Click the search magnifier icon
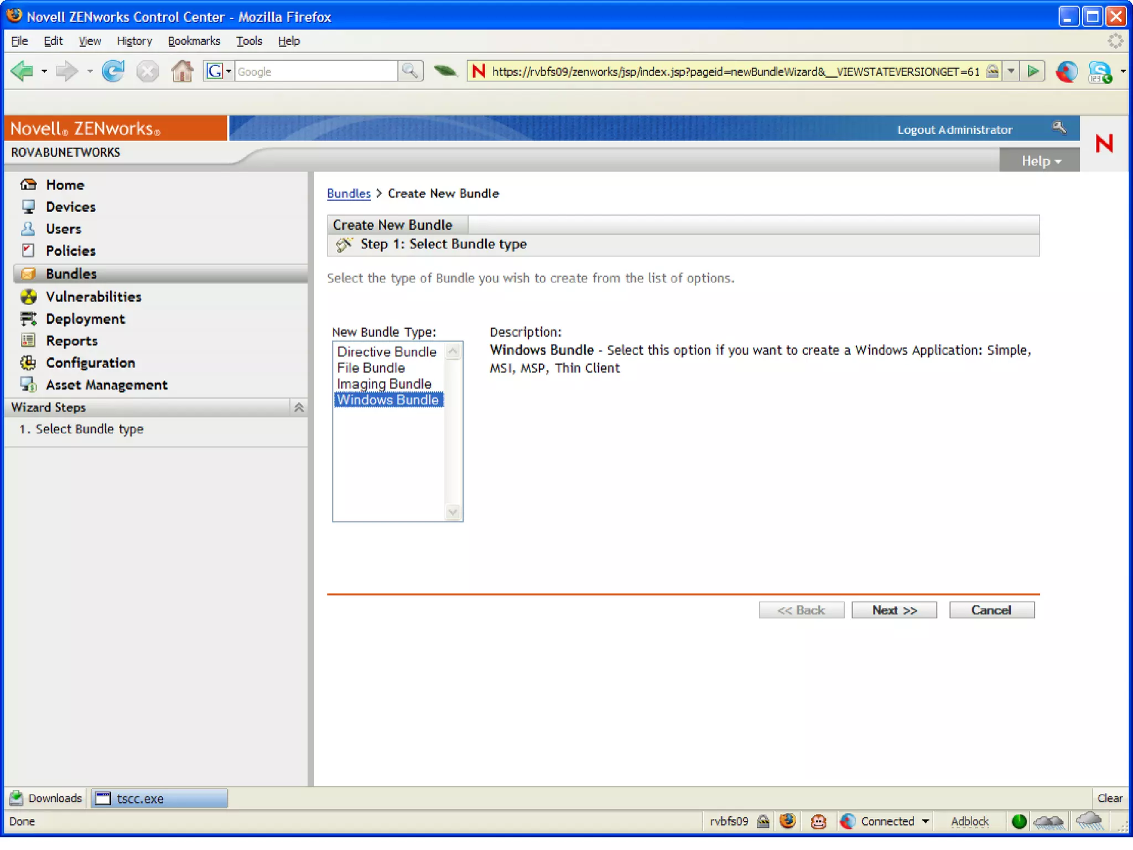 (410, 71)
